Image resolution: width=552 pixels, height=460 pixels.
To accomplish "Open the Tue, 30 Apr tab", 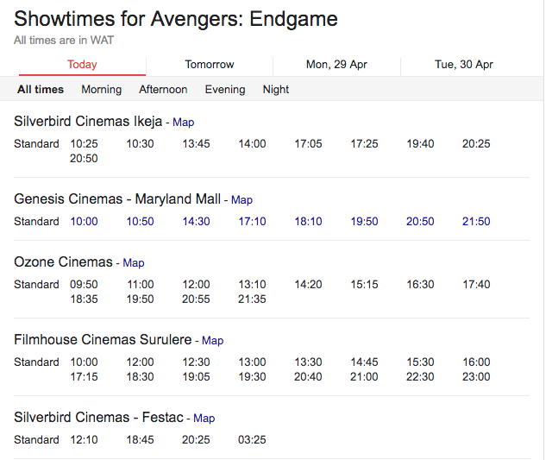I will coord(463,65).
